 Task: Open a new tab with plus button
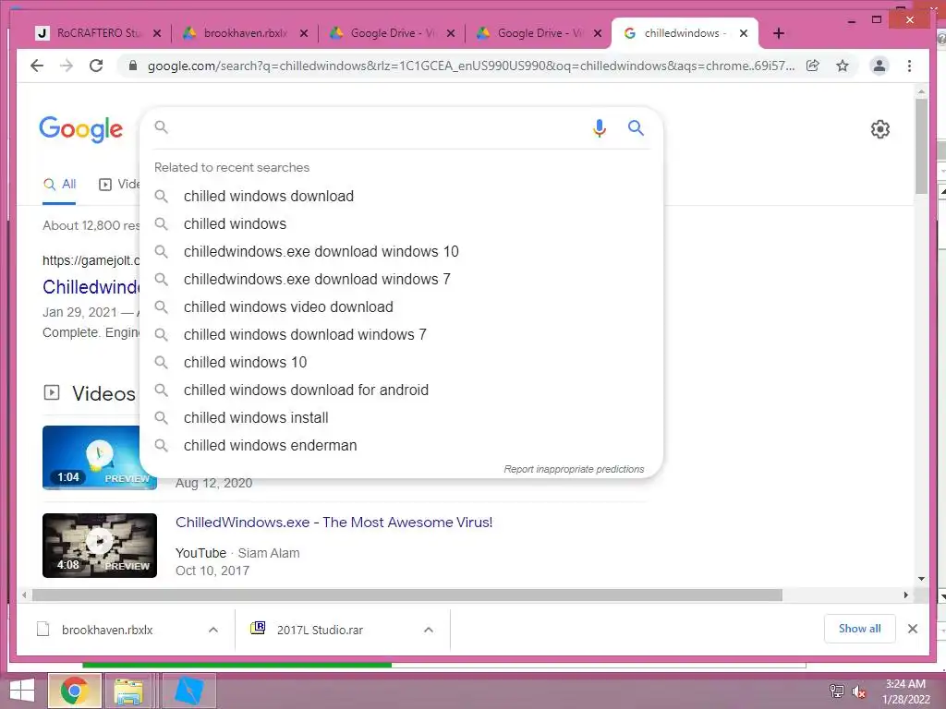click(778, 33)
